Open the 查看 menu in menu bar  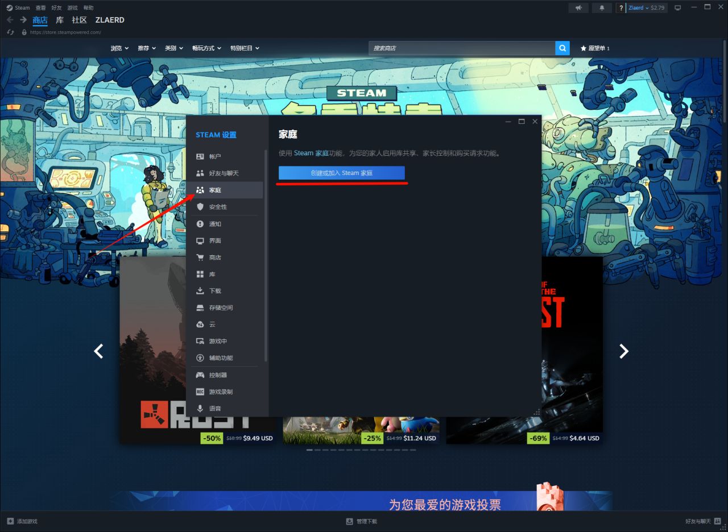click(x=40, y=8)
